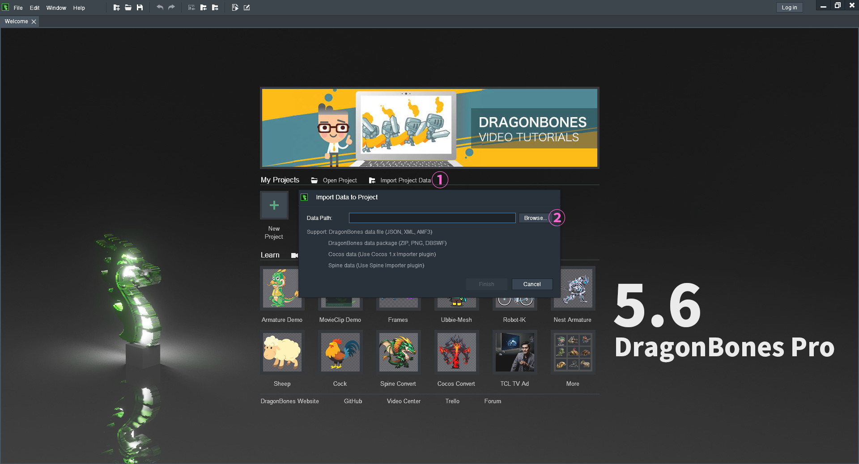The width and height of the screenshot is (859, 464).
Task: Open the Sheep sample thumbnail
Action: point(282,352)
